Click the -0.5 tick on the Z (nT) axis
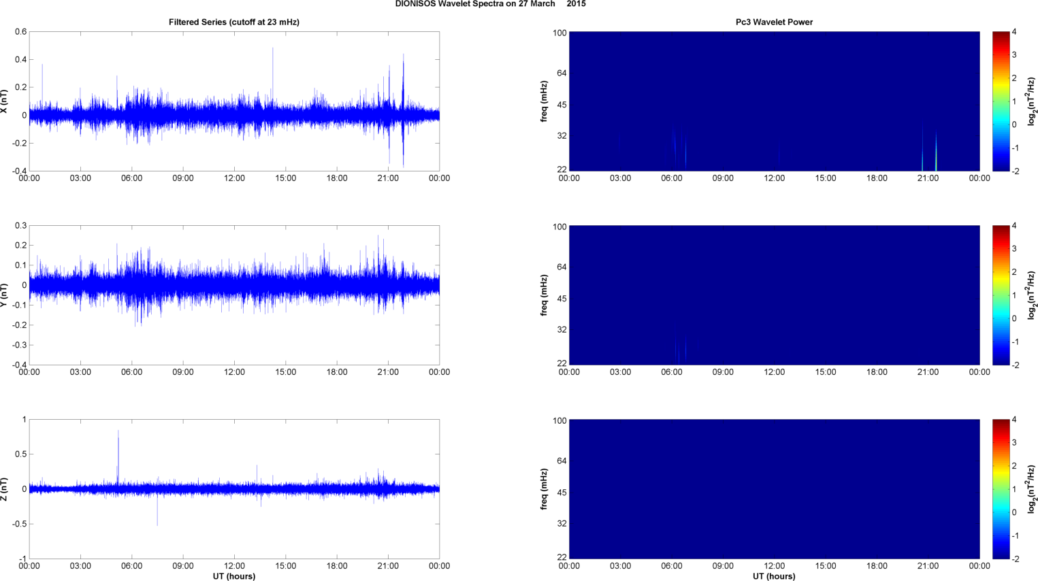This screenshot has width=1038, height=581. (19, 525)
